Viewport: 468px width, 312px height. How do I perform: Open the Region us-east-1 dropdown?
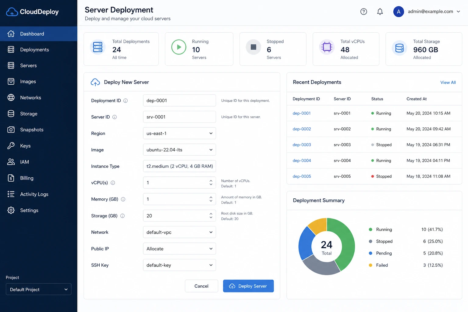click(x=179, y=133)
